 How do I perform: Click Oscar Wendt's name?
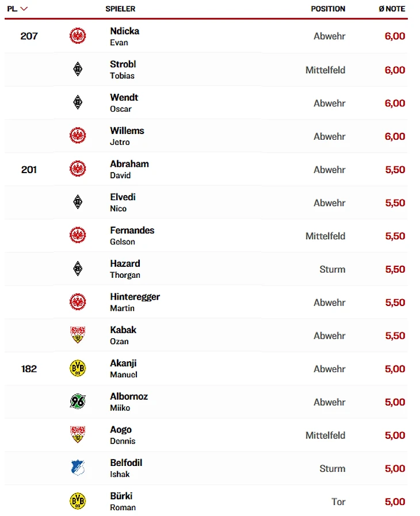click(x=124, y=98)
